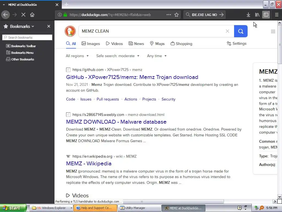This screenshot has width=282, height=212.
Task: Open the Projects sublink
Action: pyautogui.click(x=149, y=99)
